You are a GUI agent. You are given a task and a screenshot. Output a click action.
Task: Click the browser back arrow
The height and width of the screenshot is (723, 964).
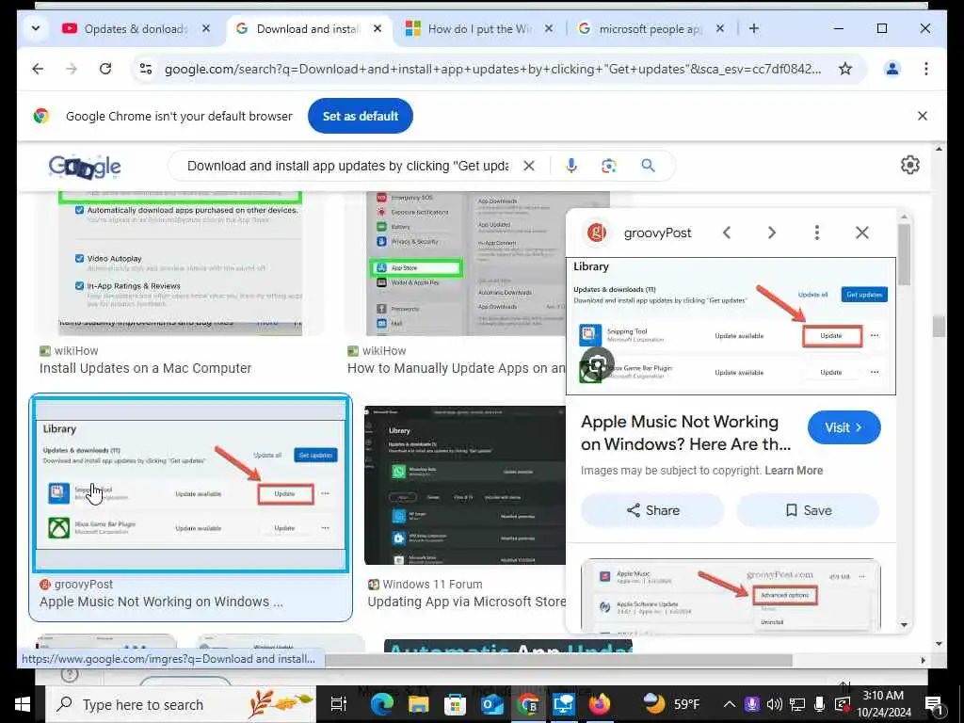click(x=38, y=69)
